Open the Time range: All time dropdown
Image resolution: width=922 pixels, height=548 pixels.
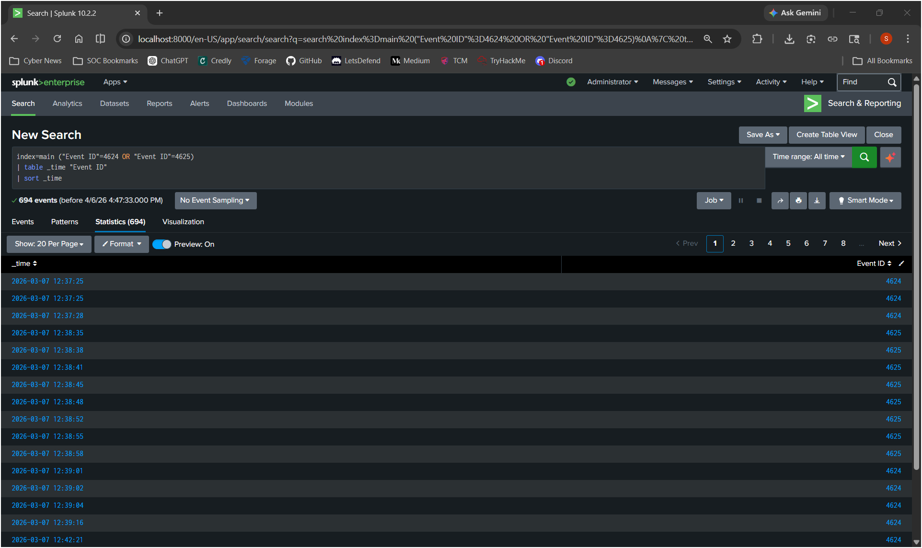click(808, 157)
